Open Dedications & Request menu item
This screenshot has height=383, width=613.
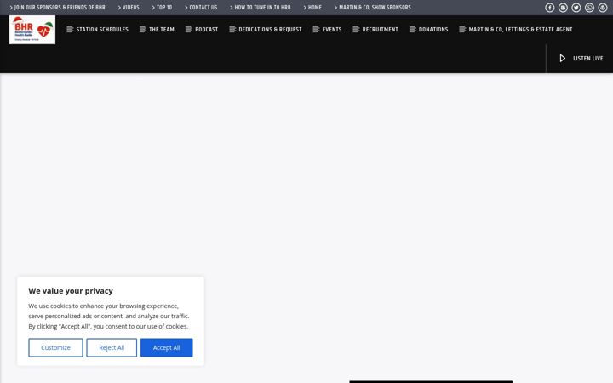tap(266, 29)
